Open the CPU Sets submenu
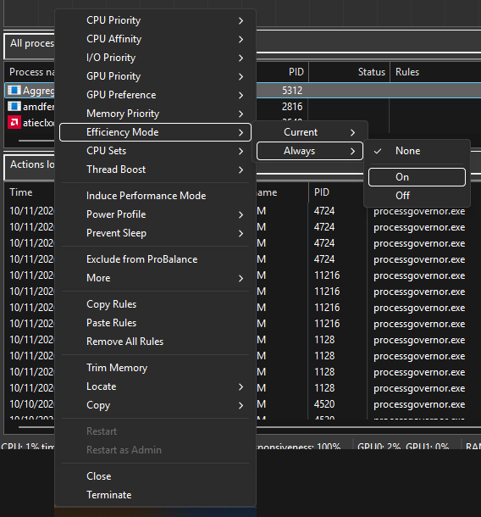 click(x=155, y=151)
